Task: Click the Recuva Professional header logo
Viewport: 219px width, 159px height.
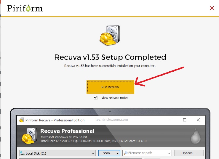Action: tap(30, 136)
